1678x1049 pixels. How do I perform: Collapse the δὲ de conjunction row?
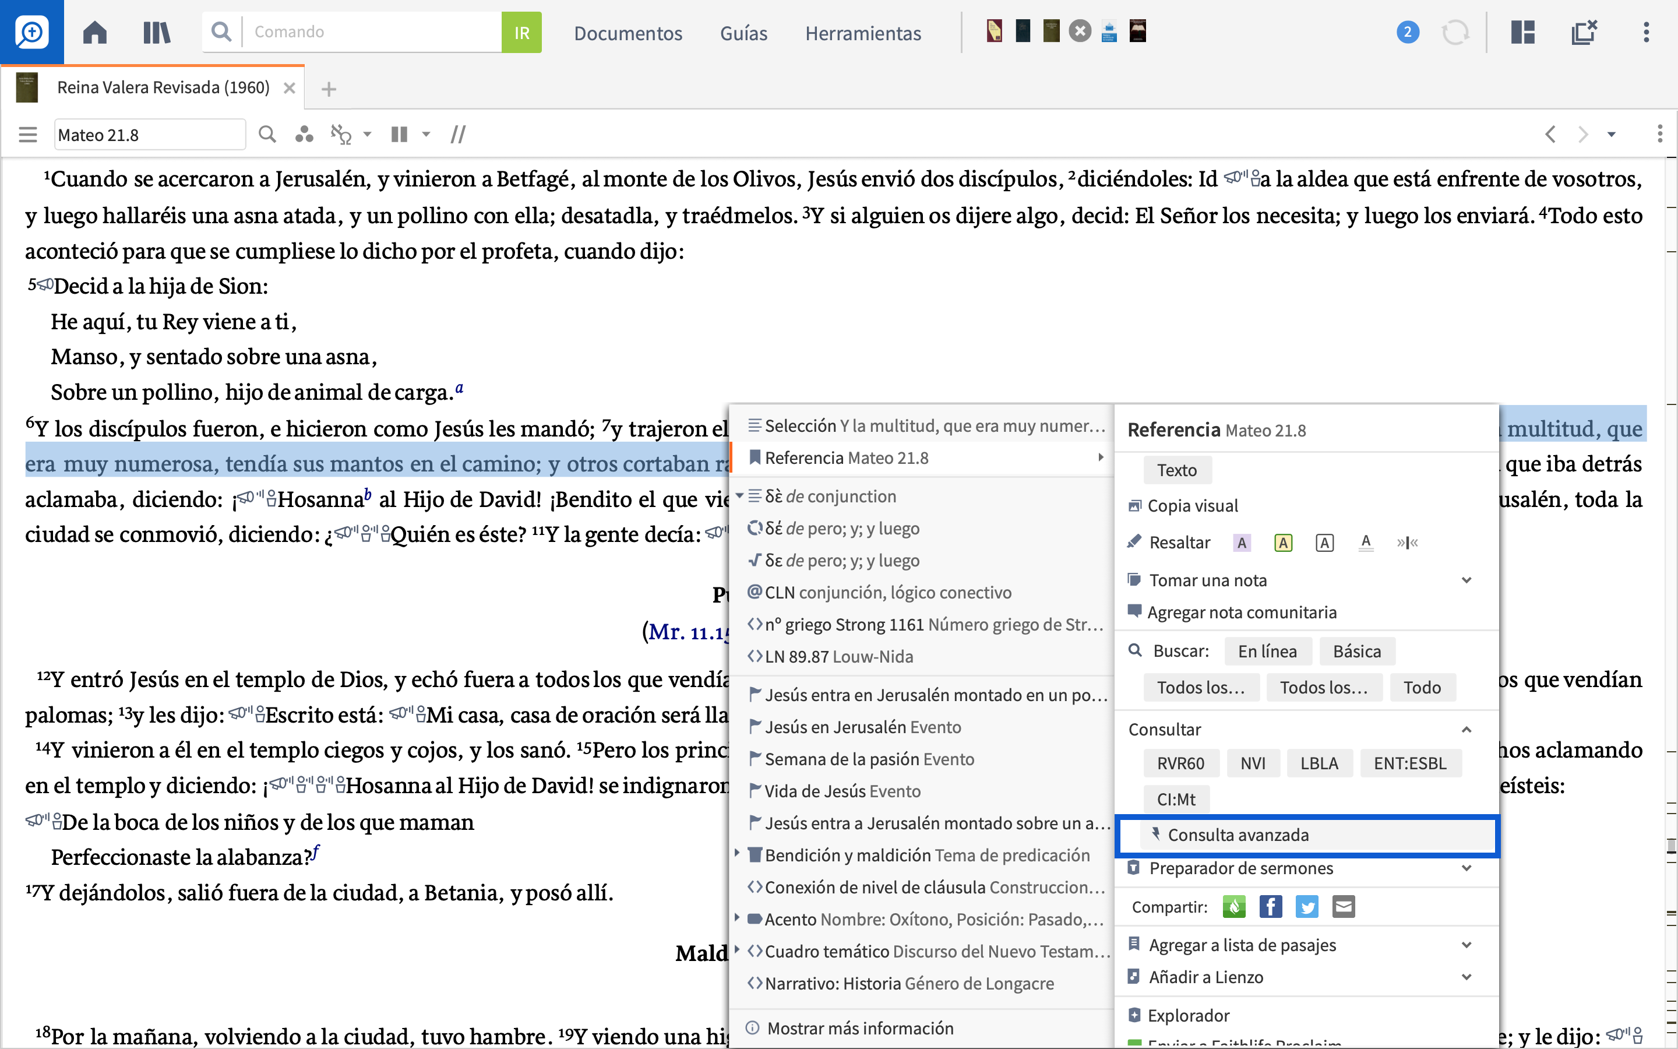click(x=740, y=496)
